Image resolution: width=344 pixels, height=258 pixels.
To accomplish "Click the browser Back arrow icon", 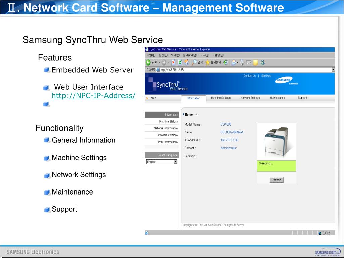I will click(x=148, y=62).
